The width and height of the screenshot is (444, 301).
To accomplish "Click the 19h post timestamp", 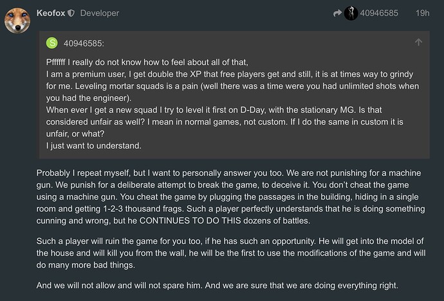I will pos(423,13).
